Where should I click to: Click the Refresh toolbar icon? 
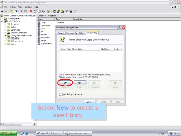[x=39, y=11]
